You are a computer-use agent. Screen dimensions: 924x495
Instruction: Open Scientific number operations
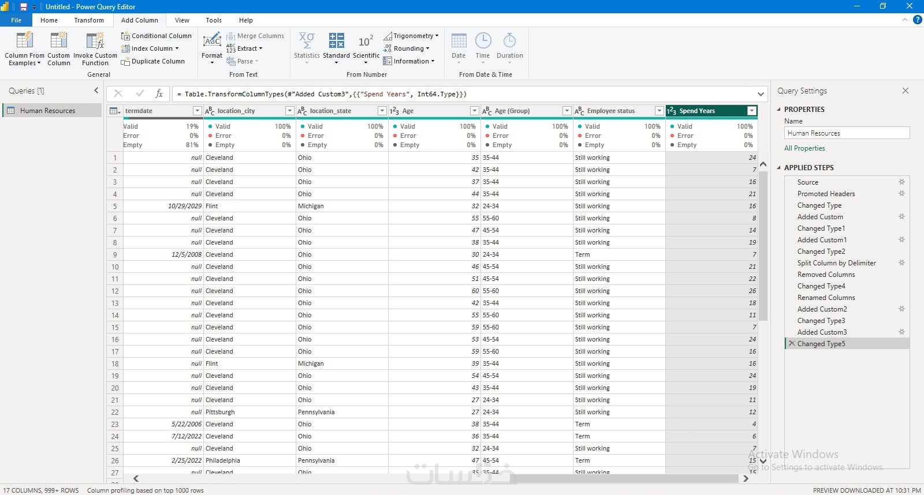point(366,47)
